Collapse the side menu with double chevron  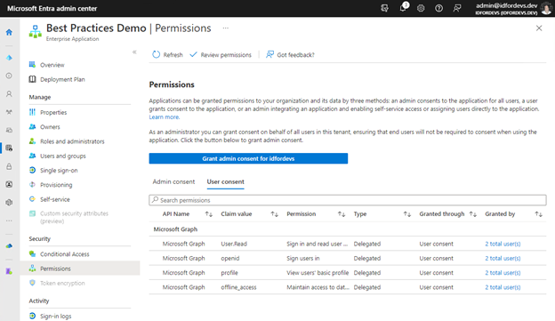[x=134, y=52]
